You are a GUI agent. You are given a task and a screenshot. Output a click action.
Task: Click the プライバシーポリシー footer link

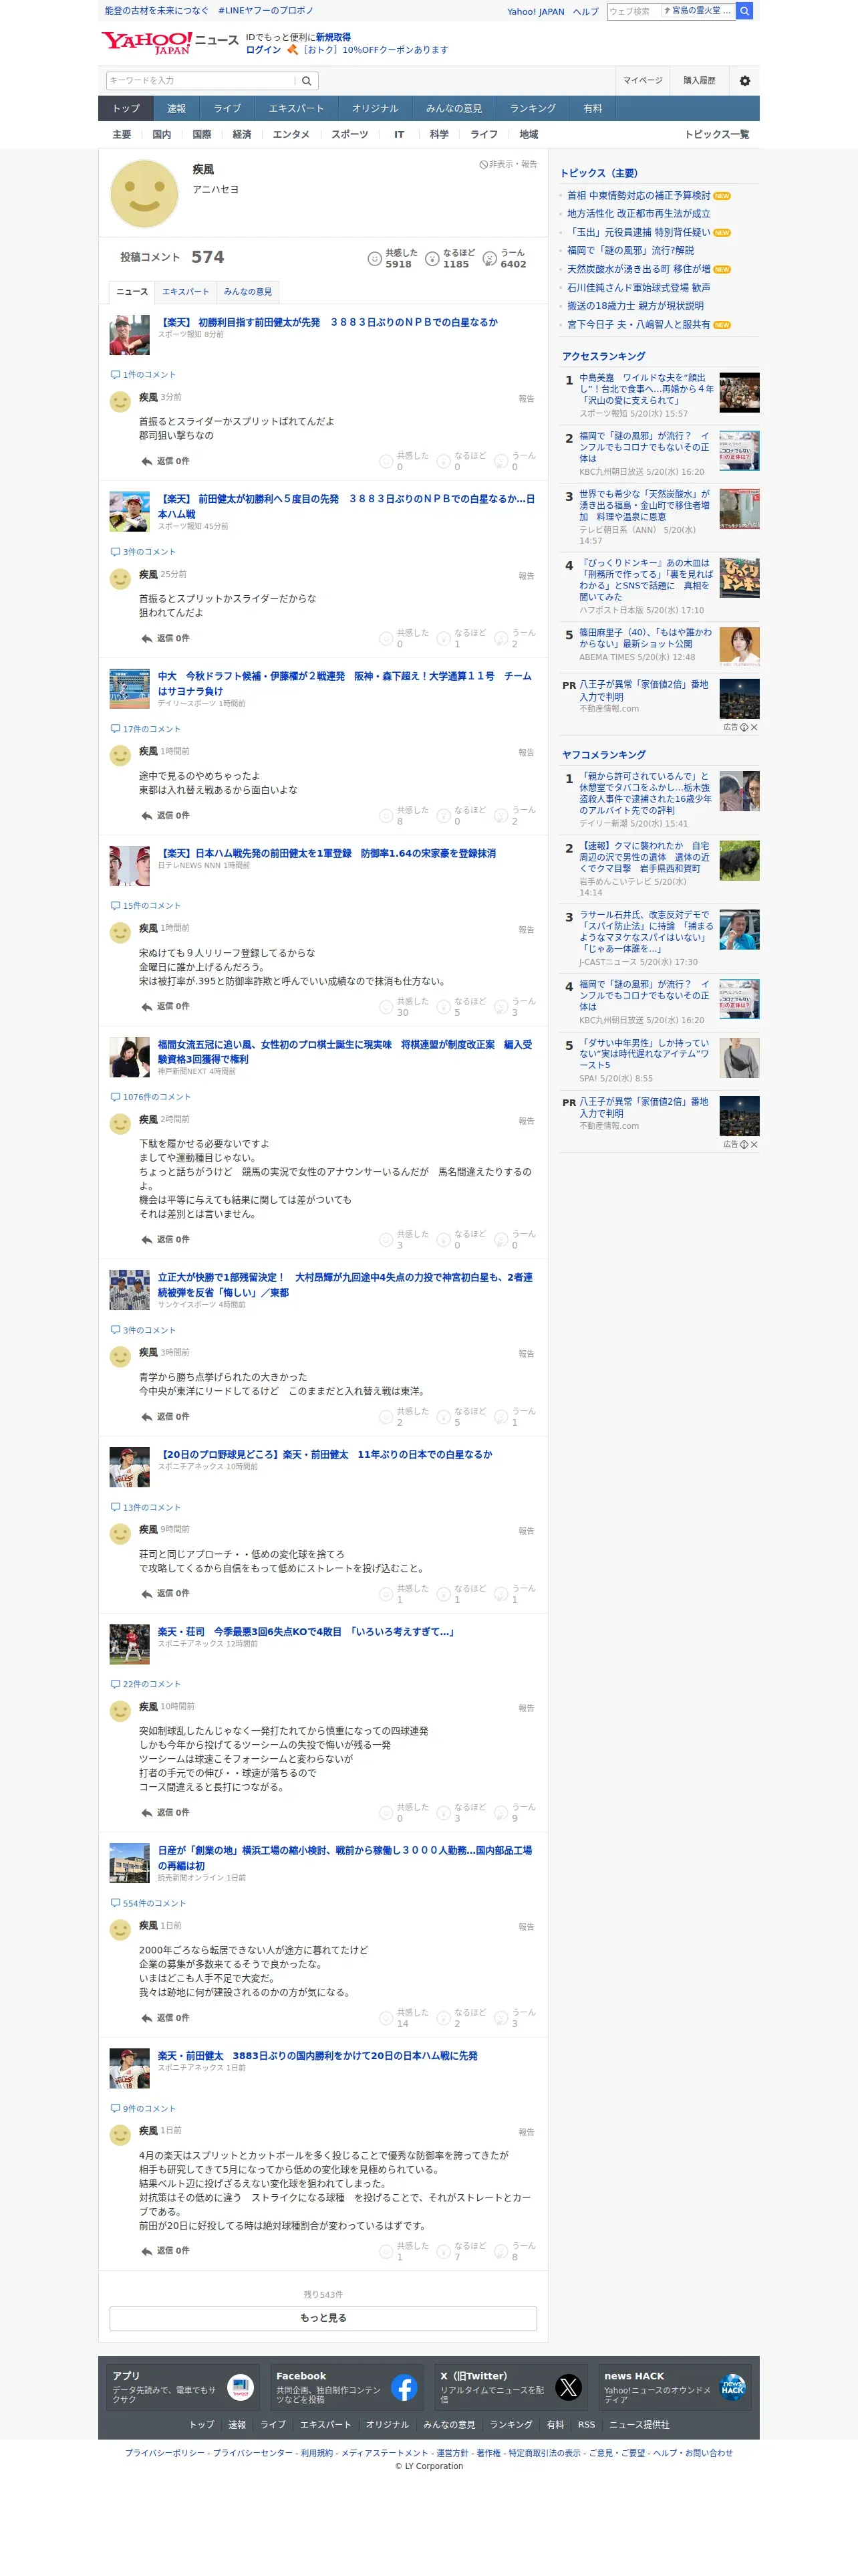pos(165,2453)
